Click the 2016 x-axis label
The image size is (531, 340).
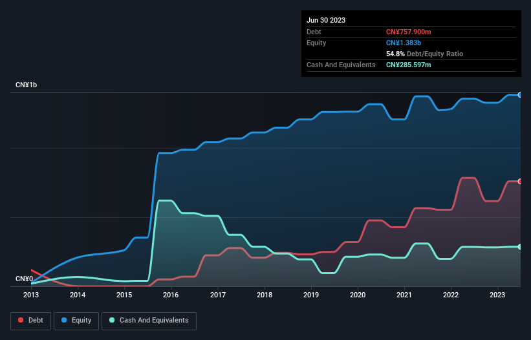point(171,295)
